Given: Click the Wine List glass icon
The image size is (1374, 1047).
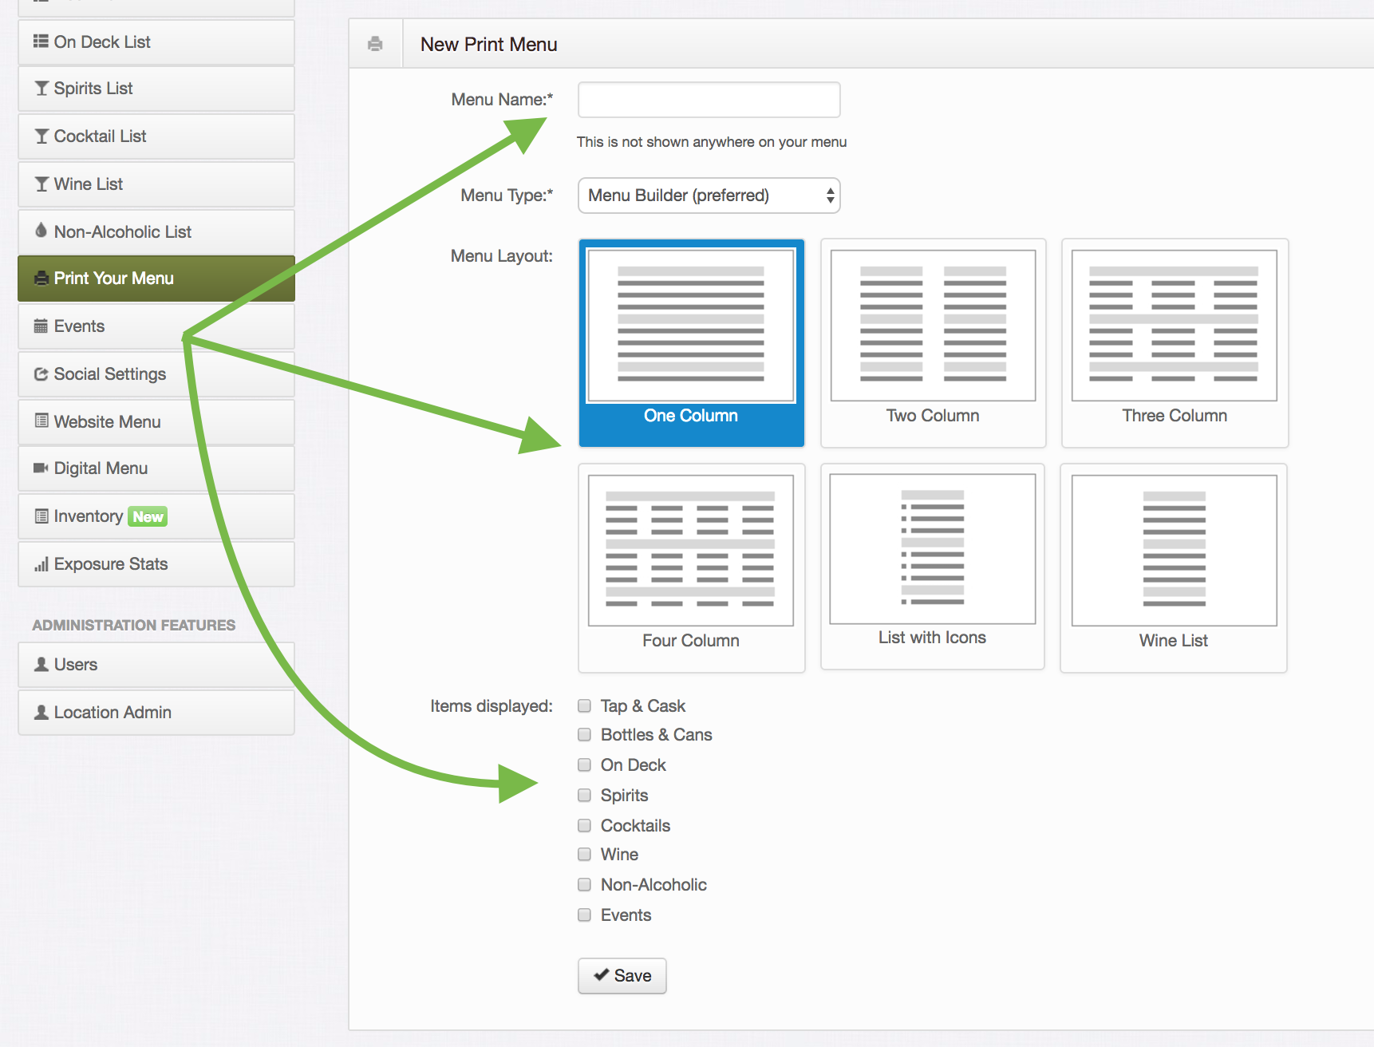Looking at the screenshot, I should pos(41,184).
